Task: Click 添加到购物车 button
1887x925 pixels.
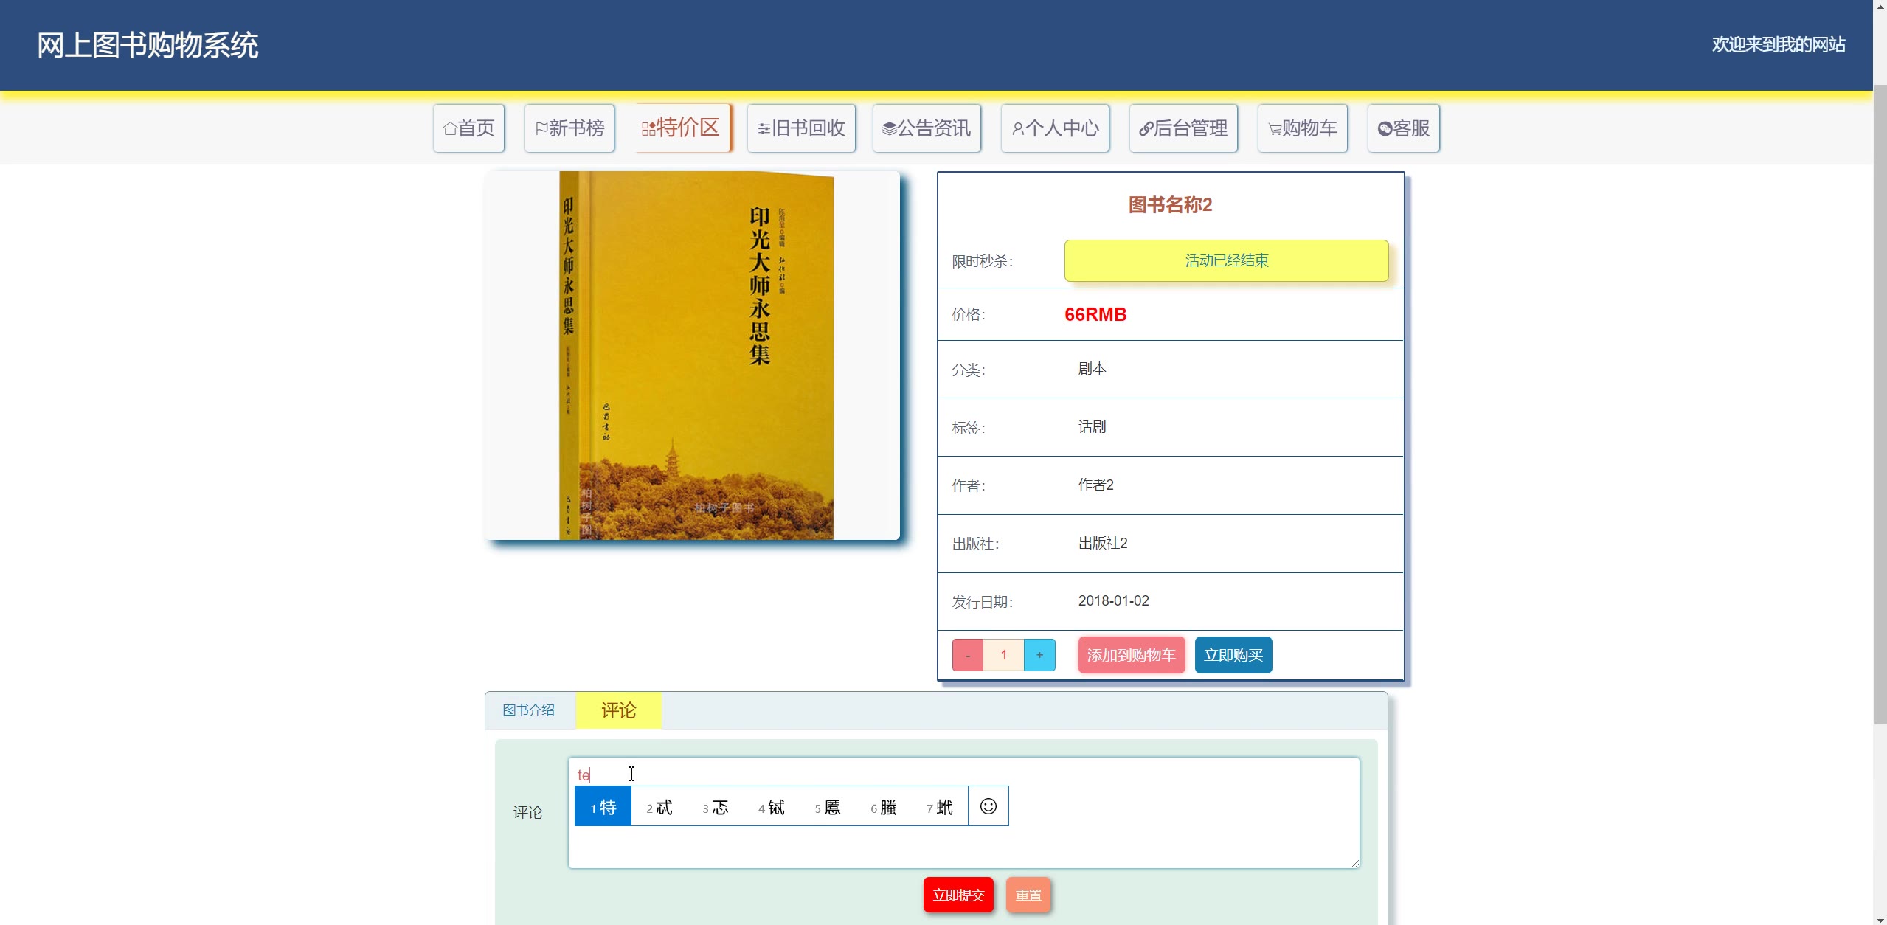Action: 1131,655
